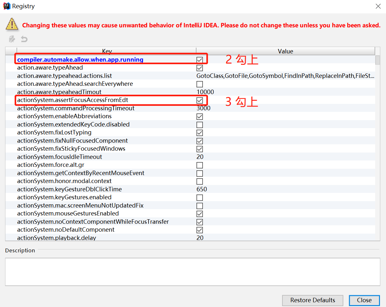Uncheck the action.aware.typeAhead checkbox
The height and width of the screenshot is (307, 386).
coord(200,68)
